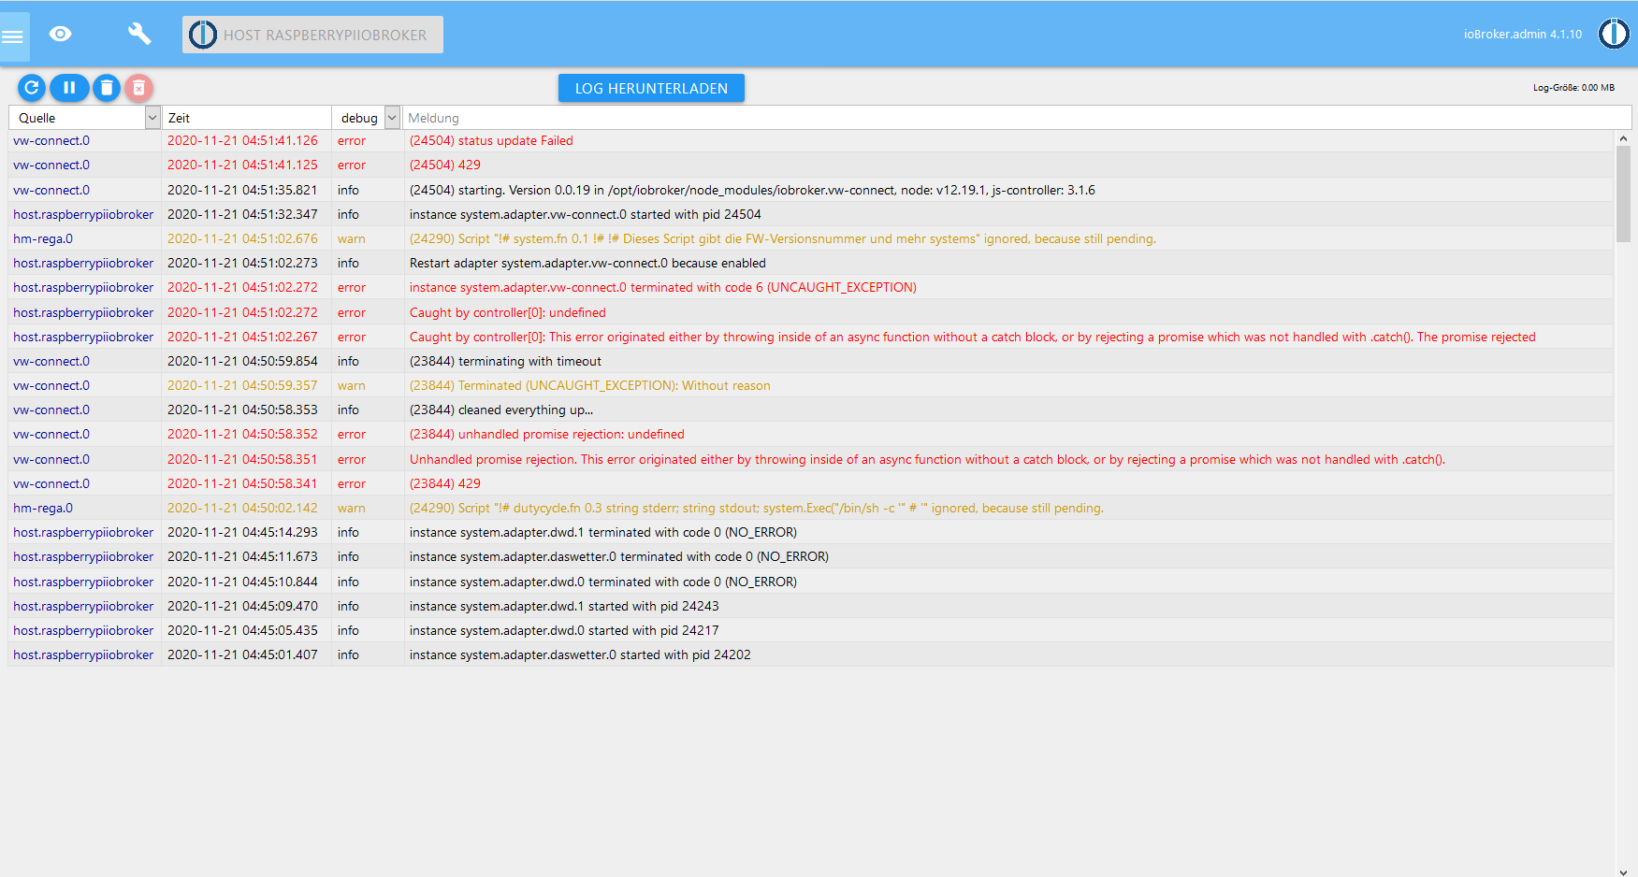Click warn level at 04:50:59.357

point(352,385)
